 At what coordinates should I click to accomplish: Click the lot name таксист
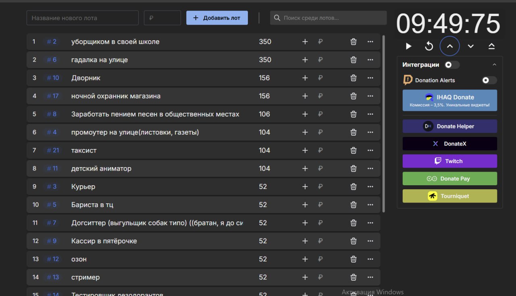(x=84, y=150)
